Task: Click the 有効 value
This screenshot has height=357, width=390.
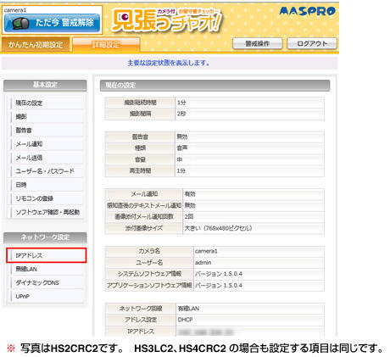Action: [x=190, y=194]
